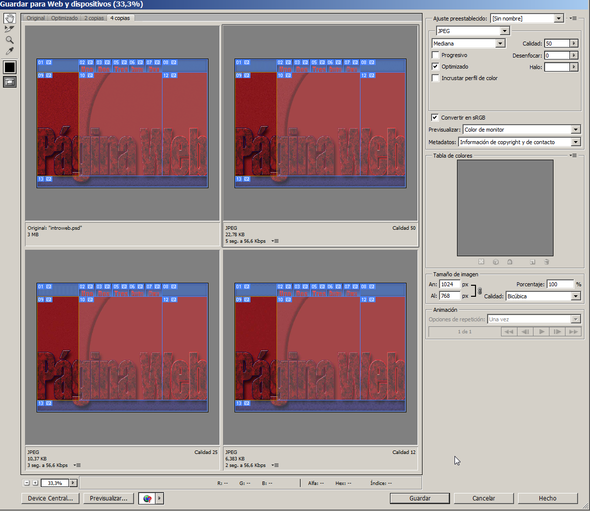The image size is (590, 511).
Task: Toggle slices visibility button
Action: [9, 82]
